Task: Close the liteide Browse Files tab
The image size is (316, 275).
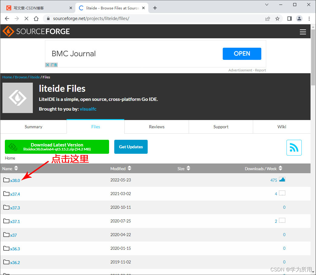Action: click(143, 8)
